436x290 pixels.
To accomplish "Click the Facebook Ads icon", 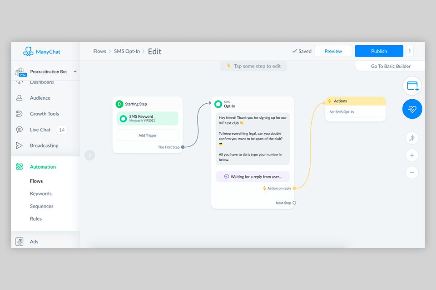I will point(19,242).
